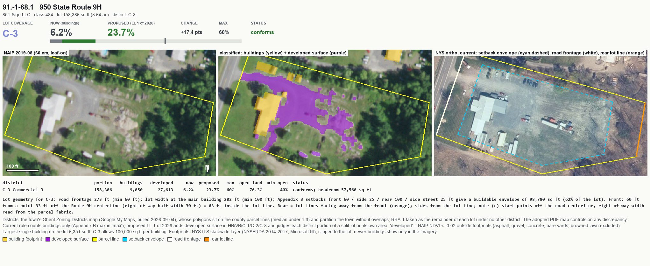Select the C-3 Commercial 3 table row
The width and height of the screenshot is (650, 266).
[187, 190]
